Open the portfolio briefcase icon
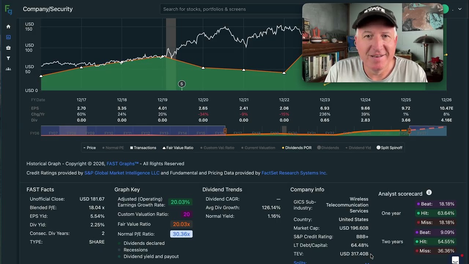The height and width of the screenshot is (264, 469). pos(8,48)
